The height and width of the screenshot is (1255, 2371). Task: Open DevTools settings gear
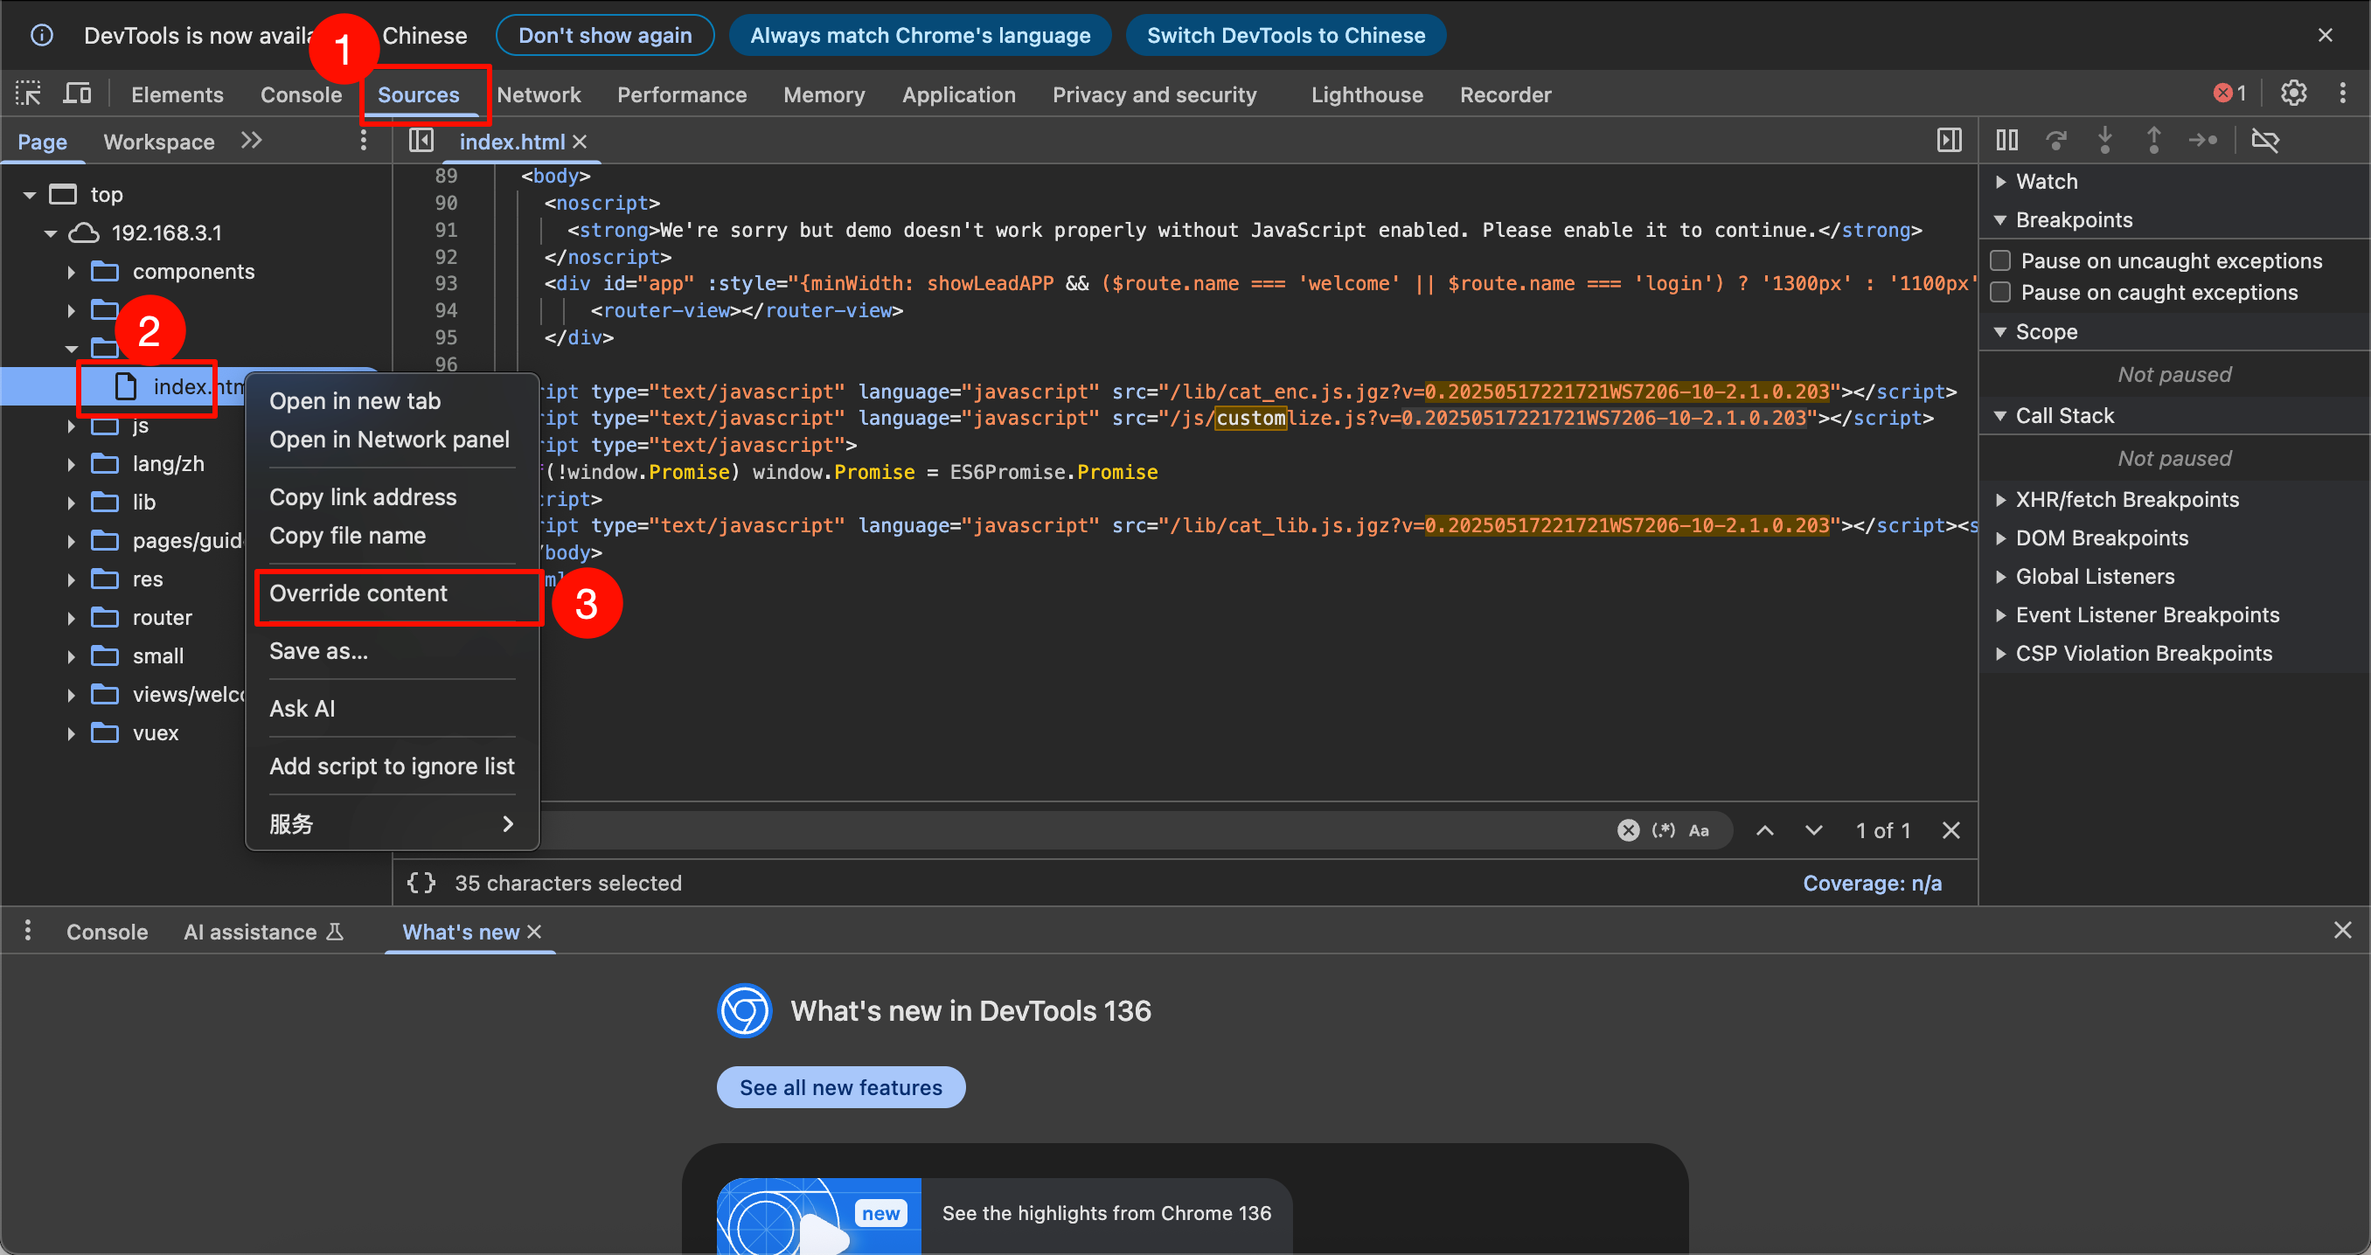2293,93
